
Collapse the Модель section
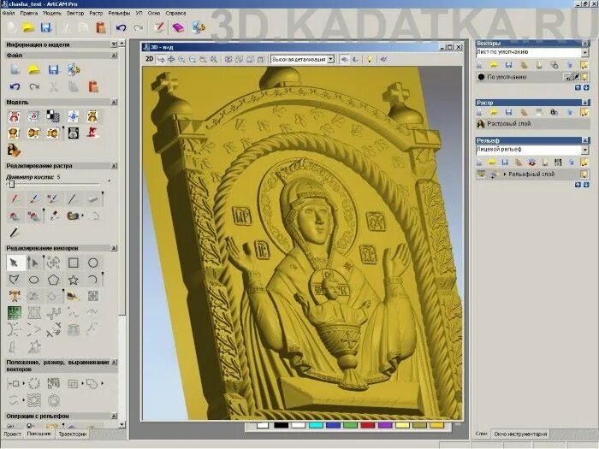tap(114, 103)
